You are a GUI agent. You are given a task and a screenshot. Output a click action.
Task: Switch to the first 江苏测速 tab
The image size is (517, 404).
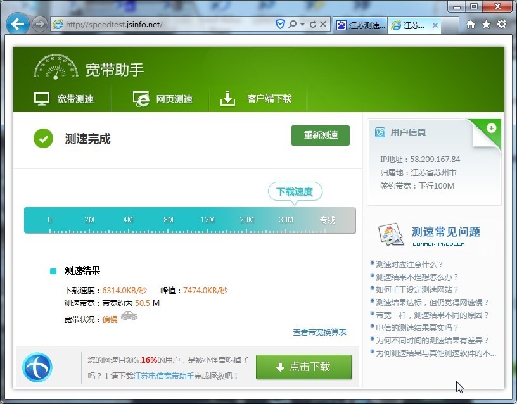(361, 25)
